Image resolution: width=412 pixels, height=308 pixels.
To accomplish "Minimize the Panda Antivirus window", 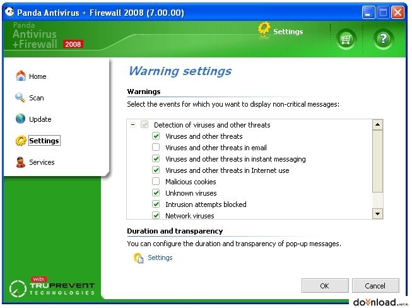I will 368,13.
